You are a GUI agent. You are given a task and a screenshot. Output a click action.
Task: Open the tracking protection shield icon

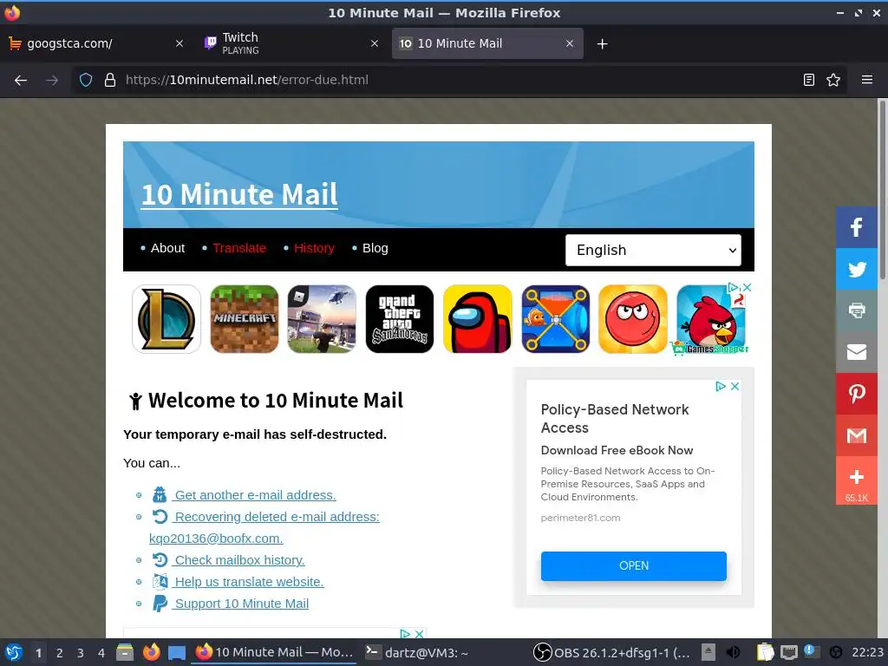pos(86,80)
